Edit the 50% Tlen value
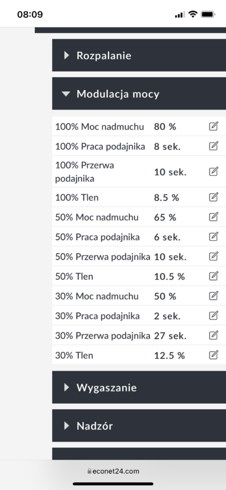 click(214, 276)
